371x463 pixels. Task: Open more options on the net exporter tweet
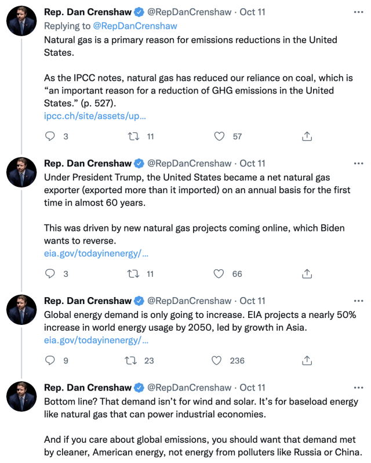359,164
